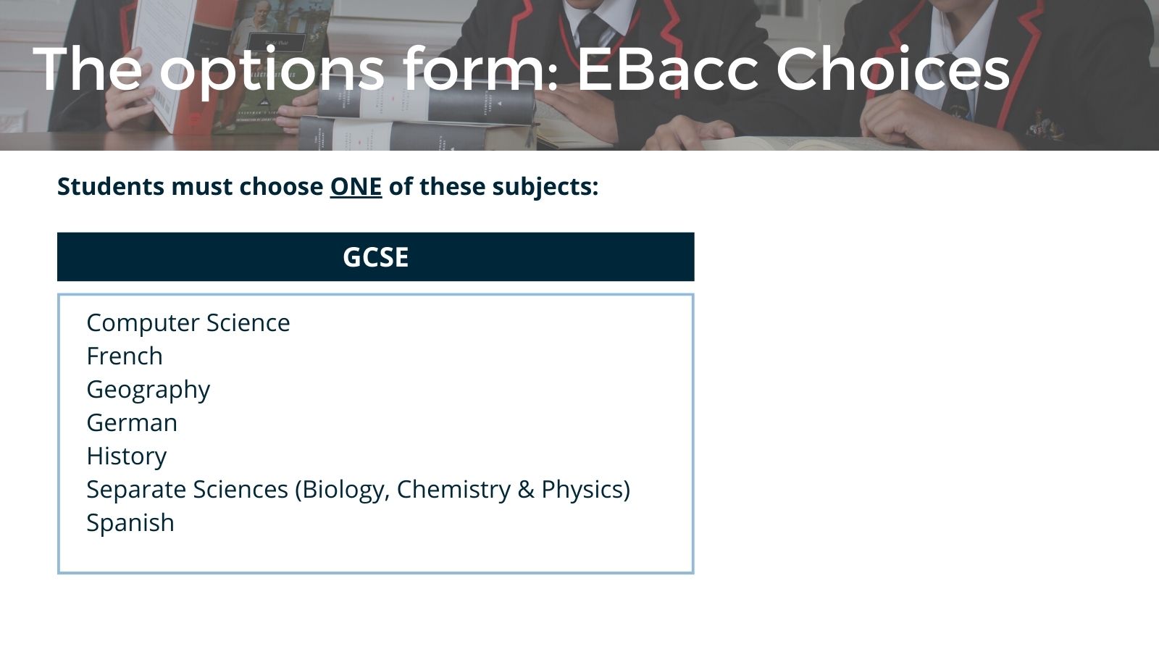
Task: Click the 'Students must choose' instruction text
Action: (x=191, y=186)
